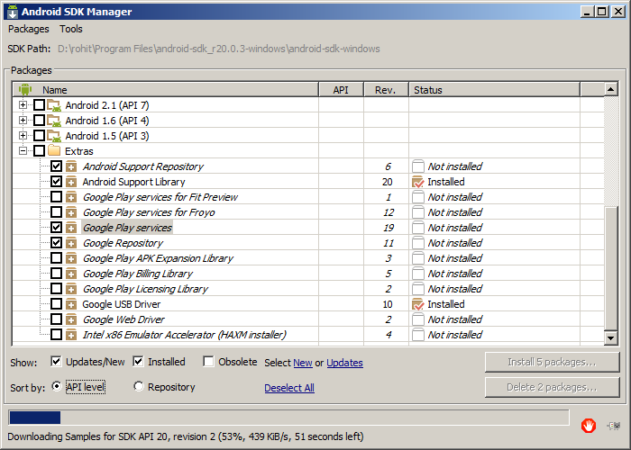Click the Installed status icon for Google USB Driver
Image resolution: width=631 pixels, height=450 pixels.
(x=418, y=304)
